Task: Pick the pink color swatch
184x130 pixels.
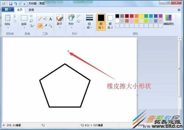Action: click(132, 21)
